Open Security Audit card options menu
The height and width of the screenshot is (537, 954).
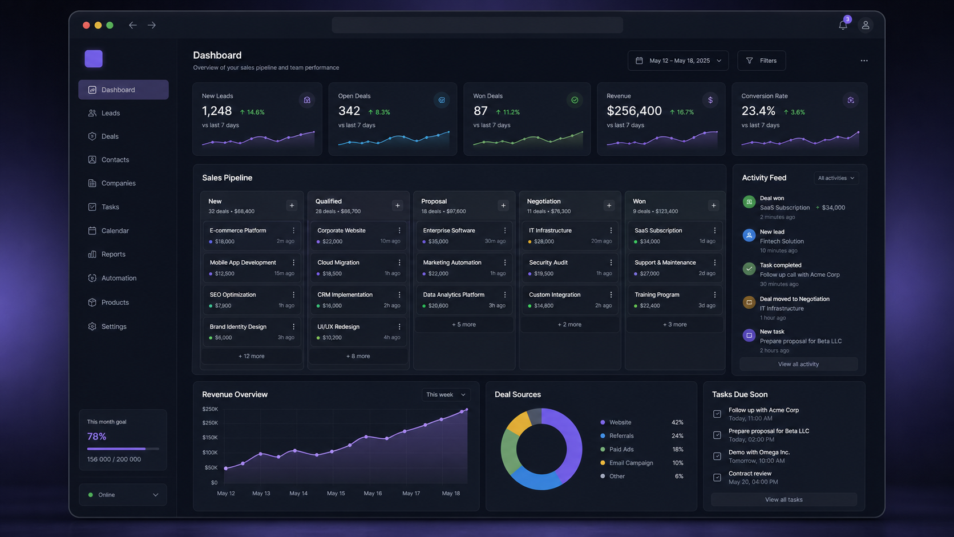pos(611,263)
